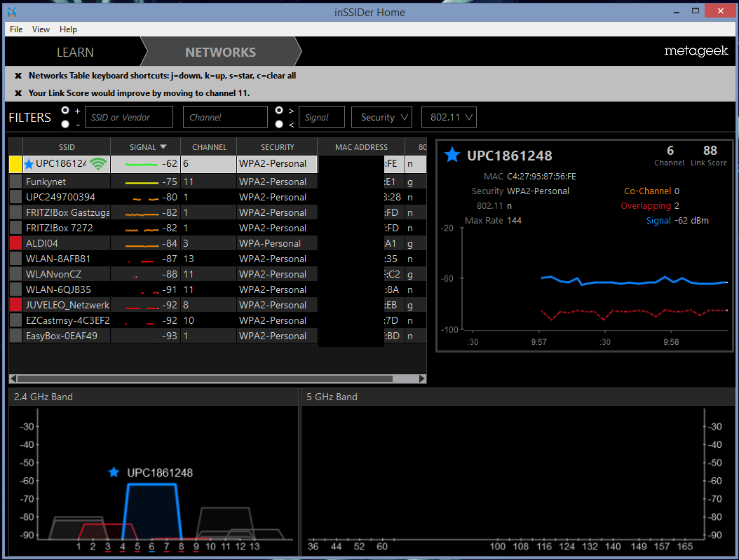
Task: Click the SSID or Vendor filter field
Action: click(129, 117)
